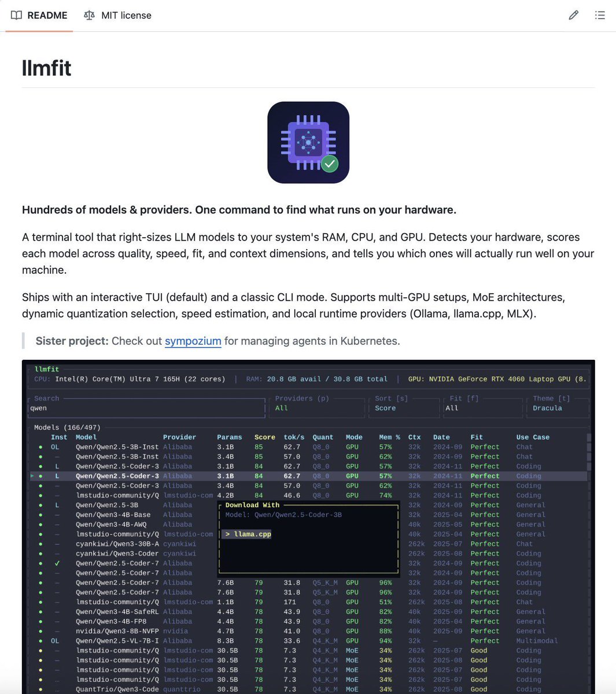
Task: Click the 'Inst' column header
Action: click(59, 437)
